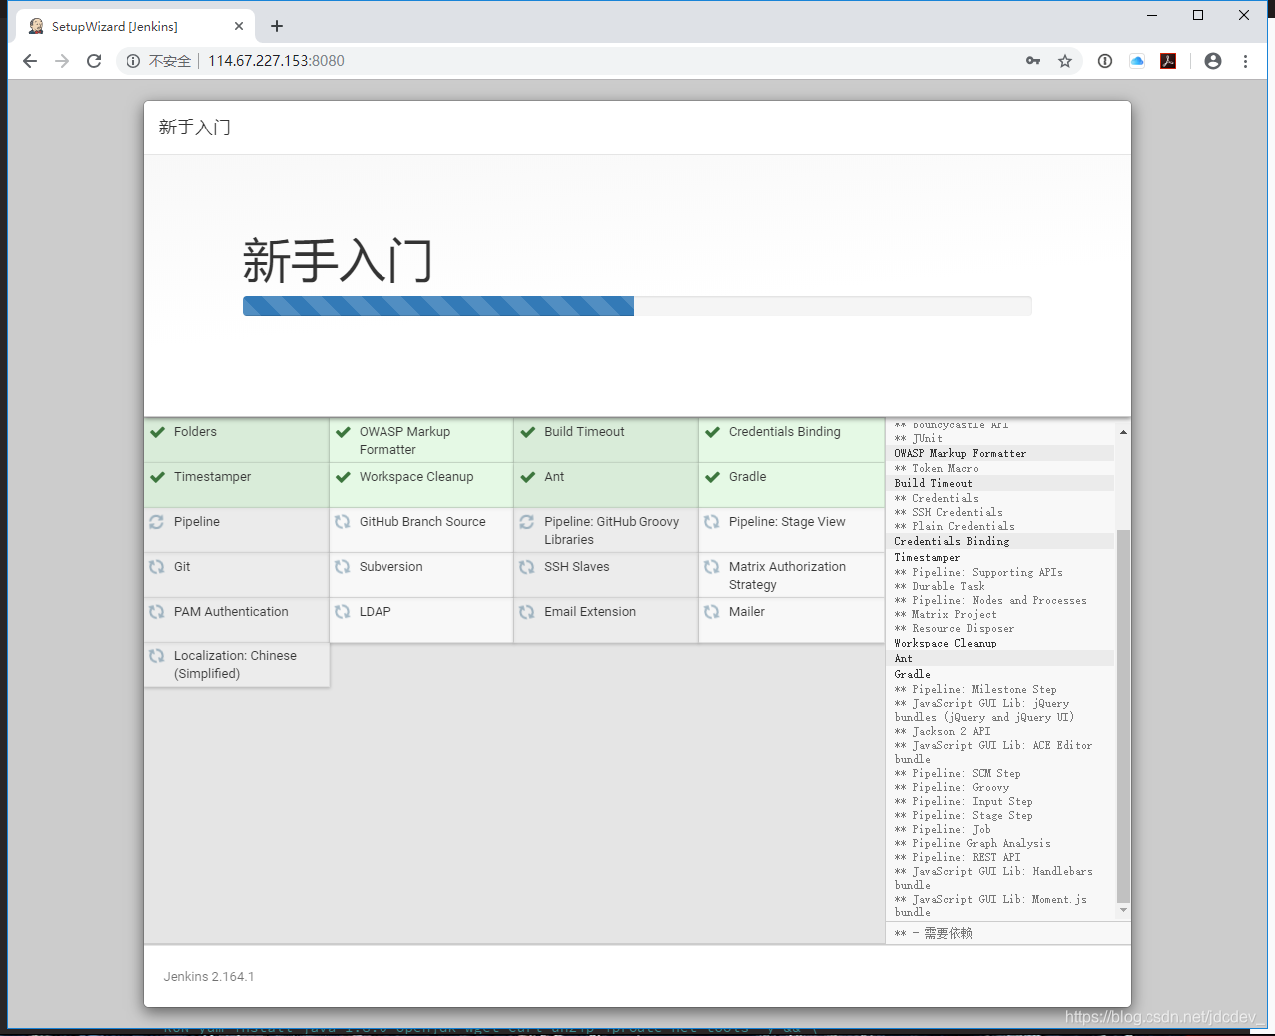Screen dimensions: 1275x1036
Task: Click "** Pipeline: Supporting APIs" log line
Action: tap(978, 572)
